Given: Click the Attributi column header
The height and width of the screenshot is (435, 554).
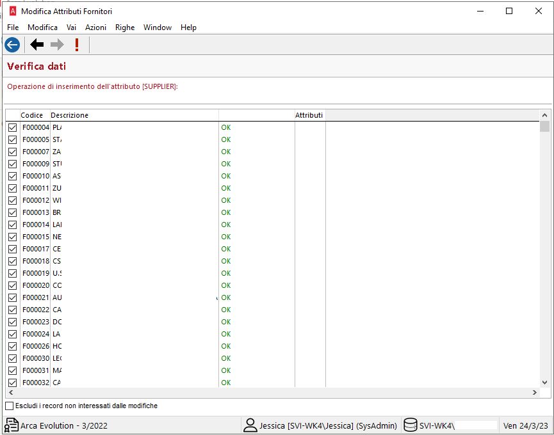Looking at the screenshot, I should point(309,115).
